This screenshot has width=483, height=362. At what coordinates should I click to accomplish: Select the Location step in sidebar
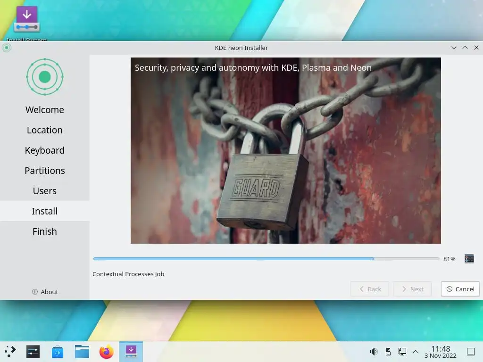coord(45,130)
